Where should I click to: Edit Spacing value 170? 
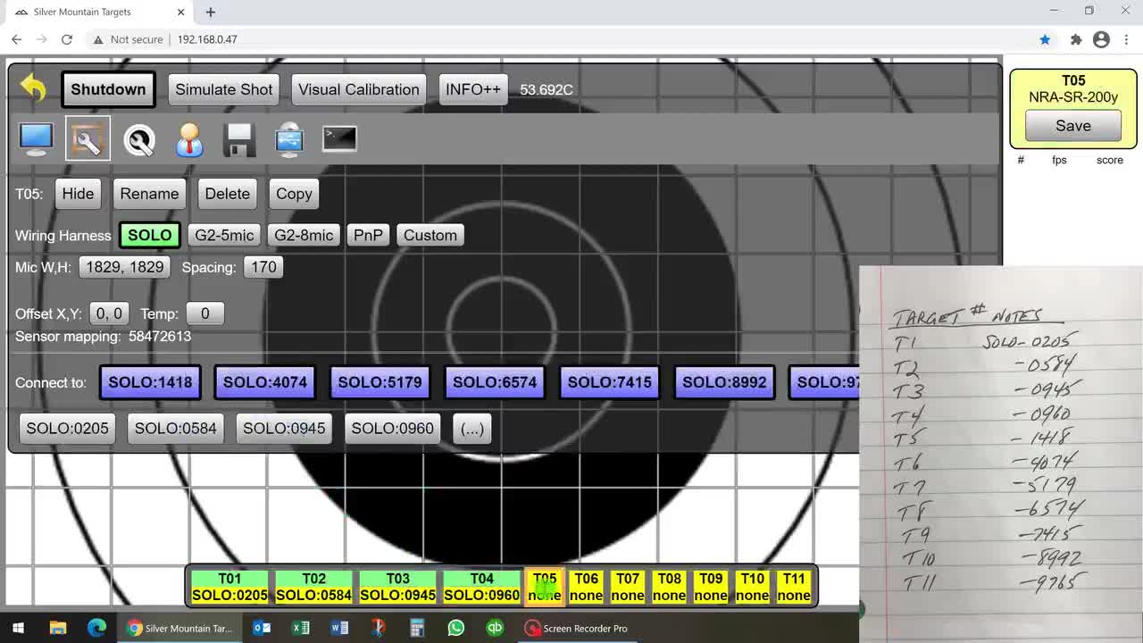[263, 267]
